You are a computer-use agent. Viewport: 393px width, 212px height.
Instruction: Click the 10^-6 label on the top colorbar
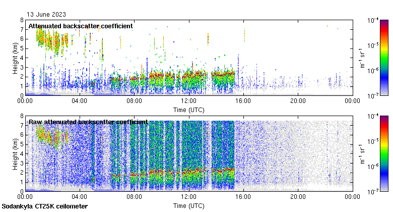point(373,71)
